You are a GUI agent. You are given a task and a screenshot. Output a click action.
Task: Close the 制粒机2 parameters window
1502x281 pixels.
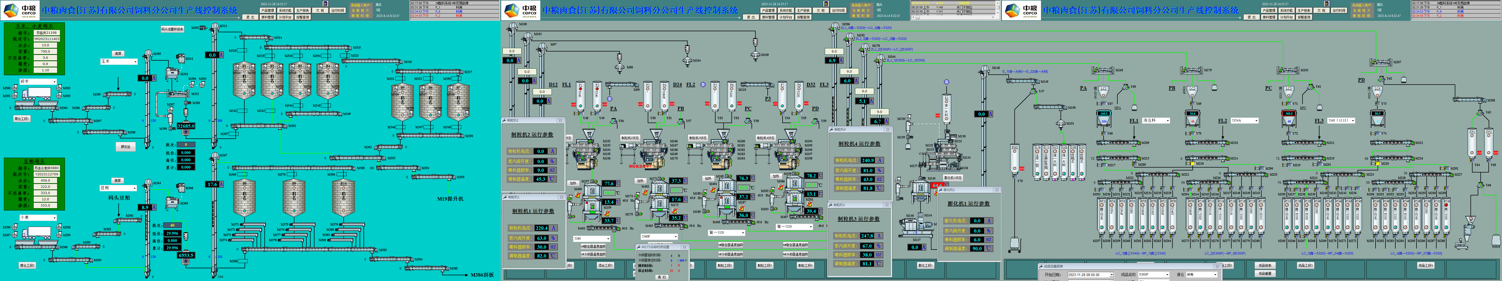pyautogui.click(x=560, y=120)
